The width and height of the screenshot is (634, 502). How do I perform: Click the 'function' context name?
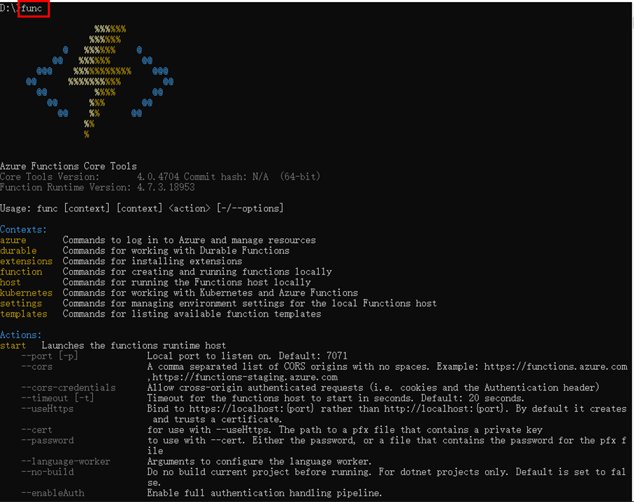21,272
